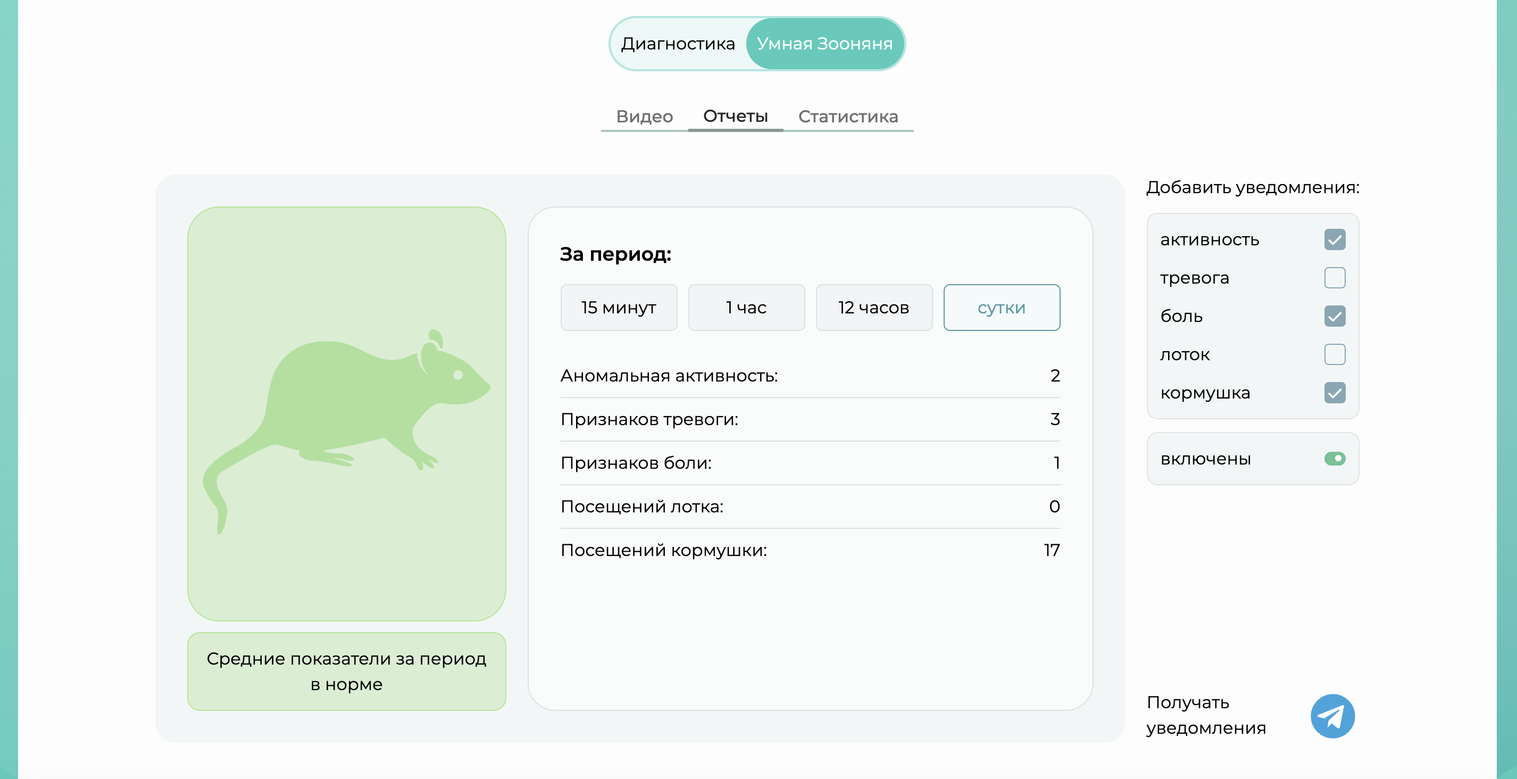Screen dimensions: 1517x779
Task: Toggle the включены notifications switch
Action: click(x=1335, y=459)
